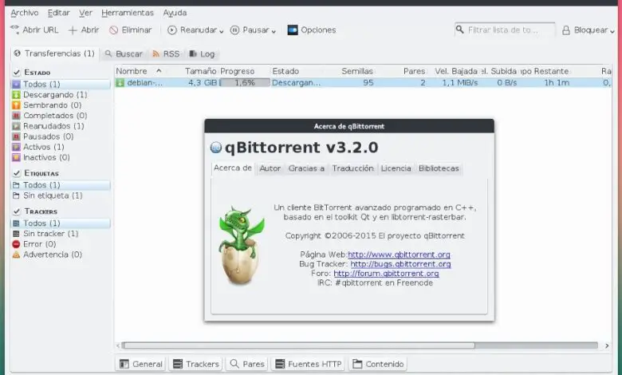Toggle the Trackers section checkbox

pos(16,211)
